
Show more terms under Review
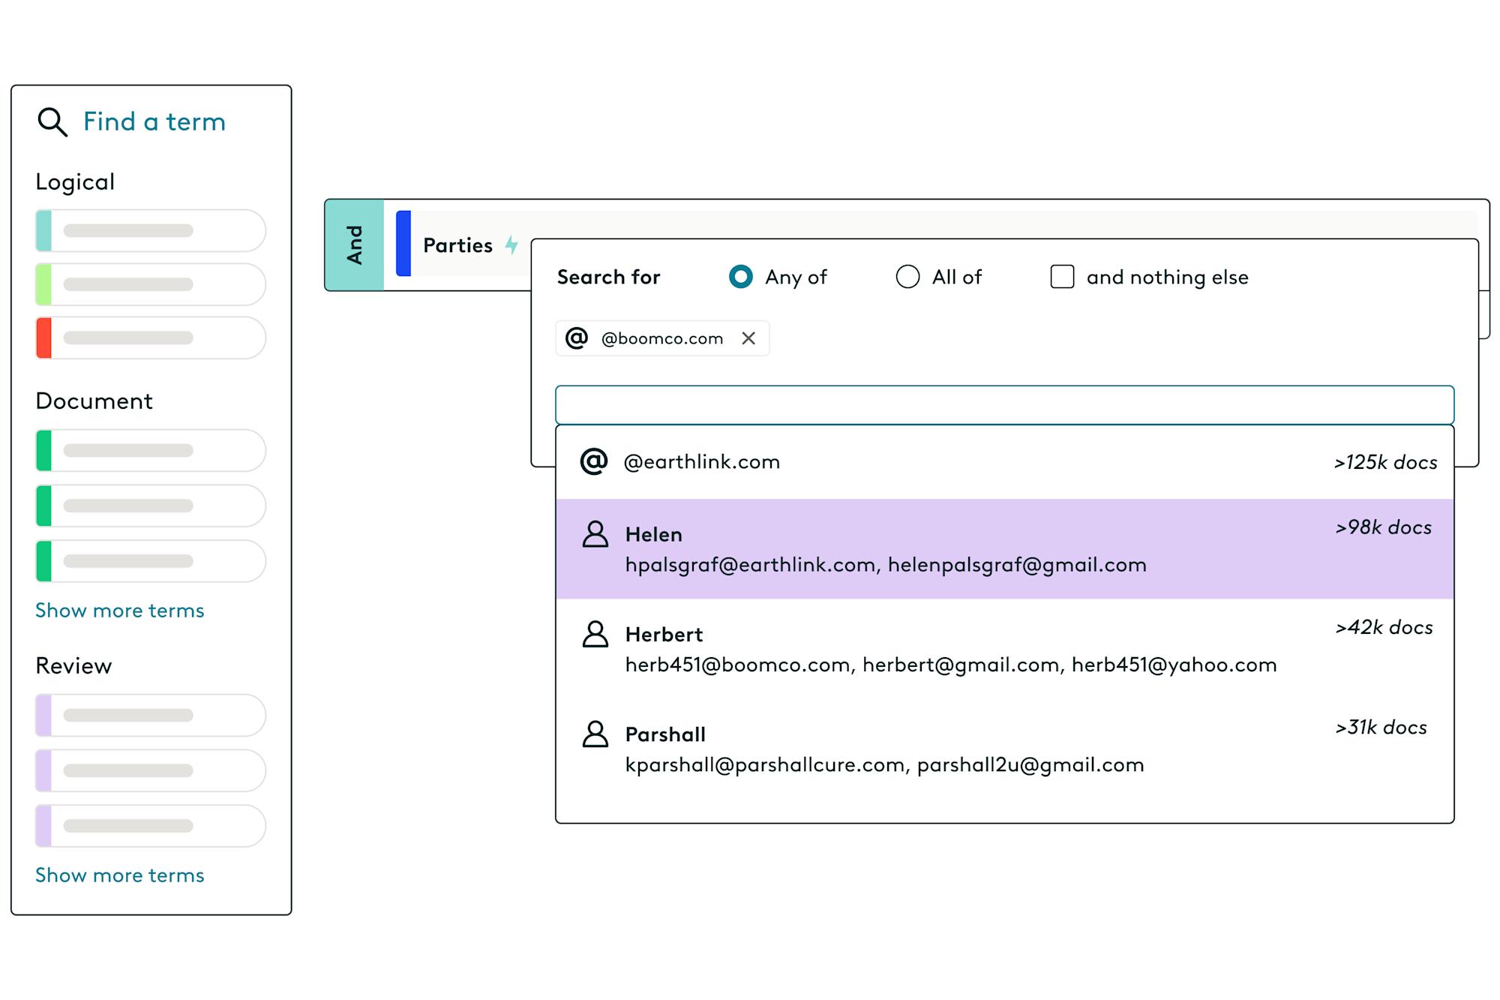pos(120,875)
